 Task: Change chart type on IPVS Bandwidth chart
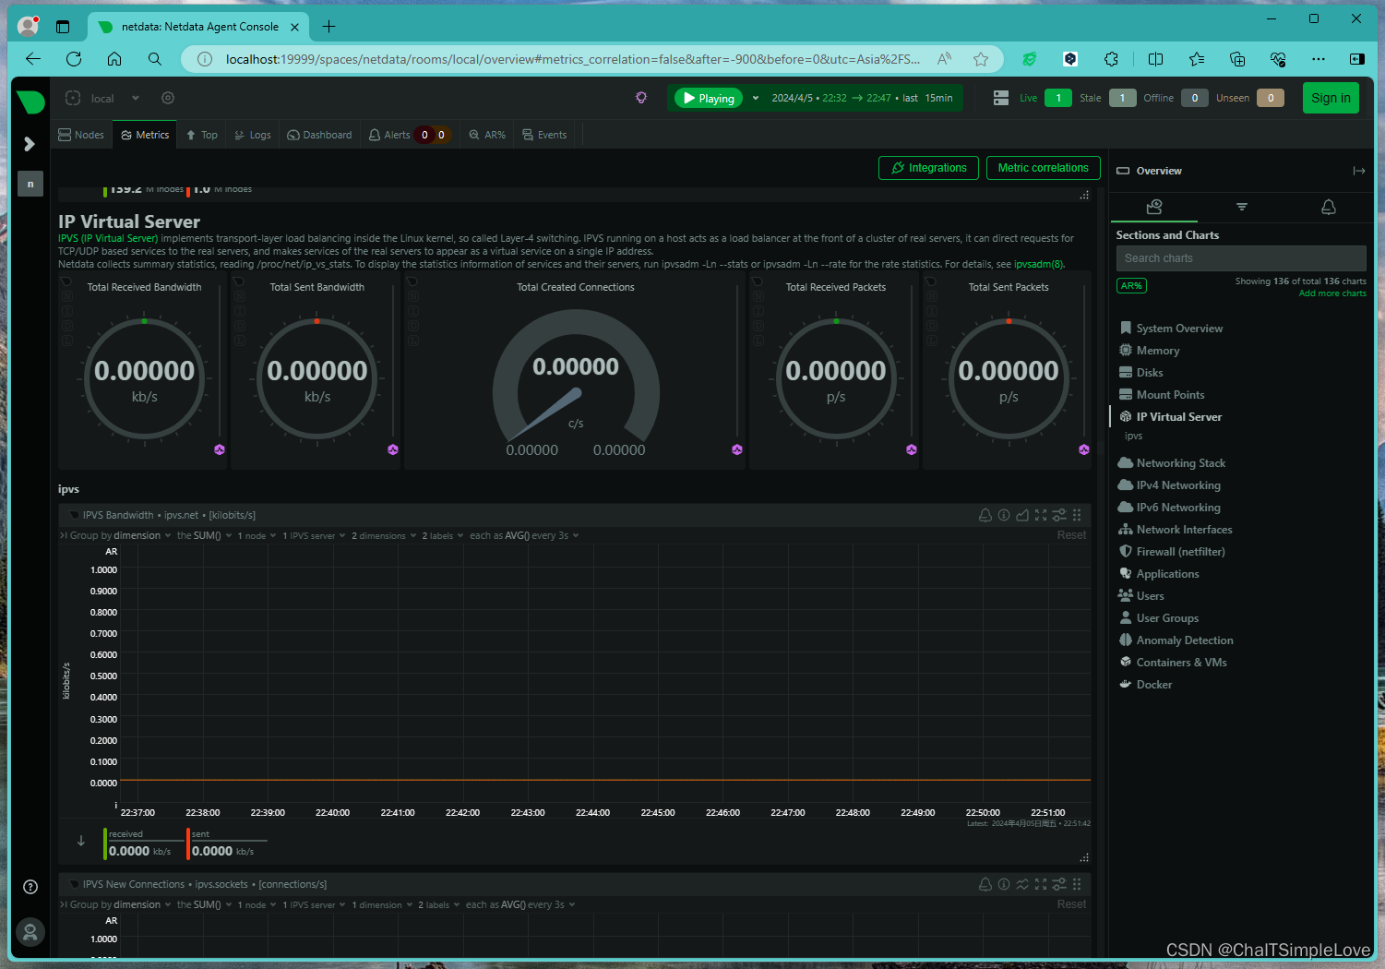[x=1022, y=515]
